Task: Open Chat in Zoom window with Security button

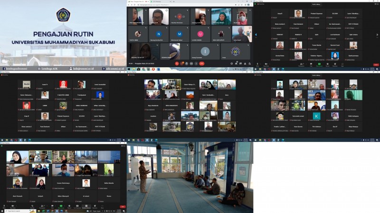Action: point(52,206)
